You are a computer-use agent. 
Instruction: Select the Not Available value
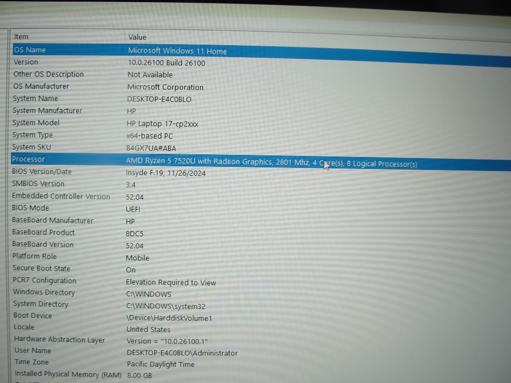[150, 75]
